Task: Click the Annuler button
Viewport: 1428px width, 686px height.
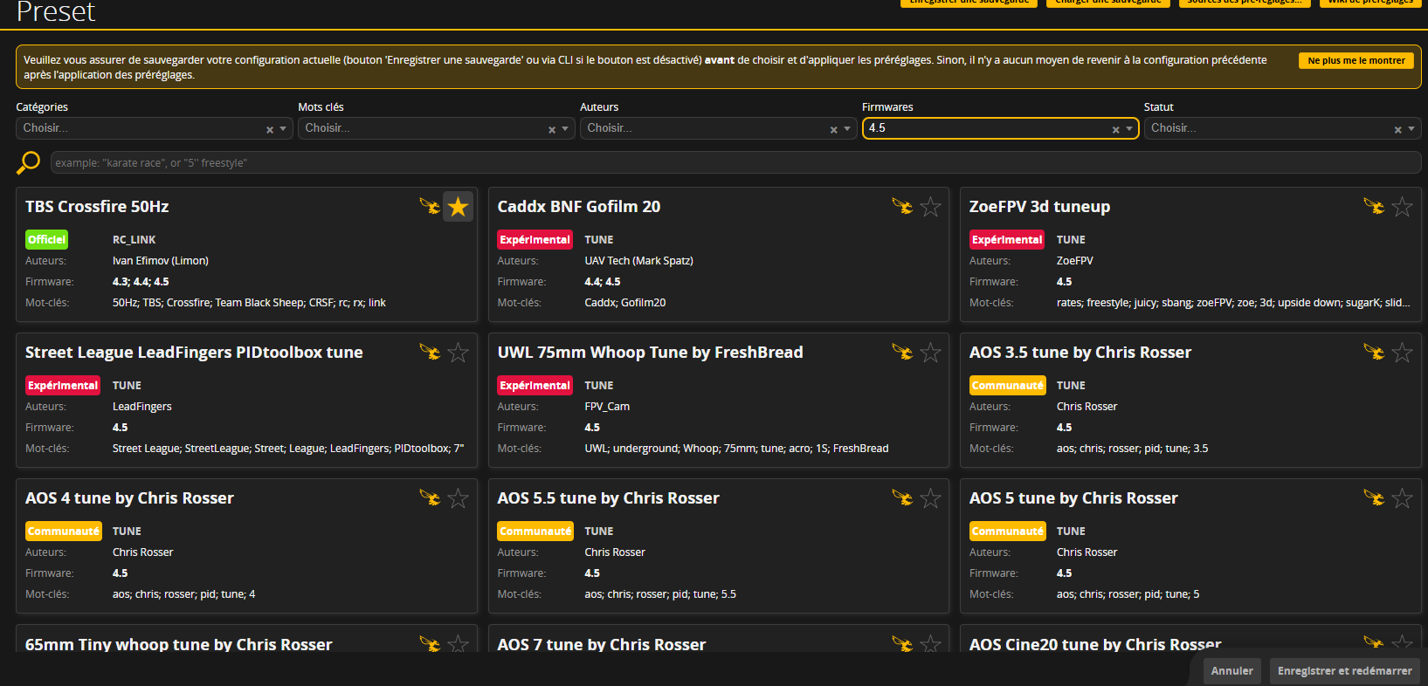Action: [1231, 670]
